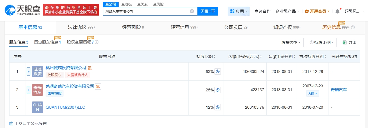Open the A轮 funding round dropdown
The image size is (368, 128).
(x=313, y=93)
